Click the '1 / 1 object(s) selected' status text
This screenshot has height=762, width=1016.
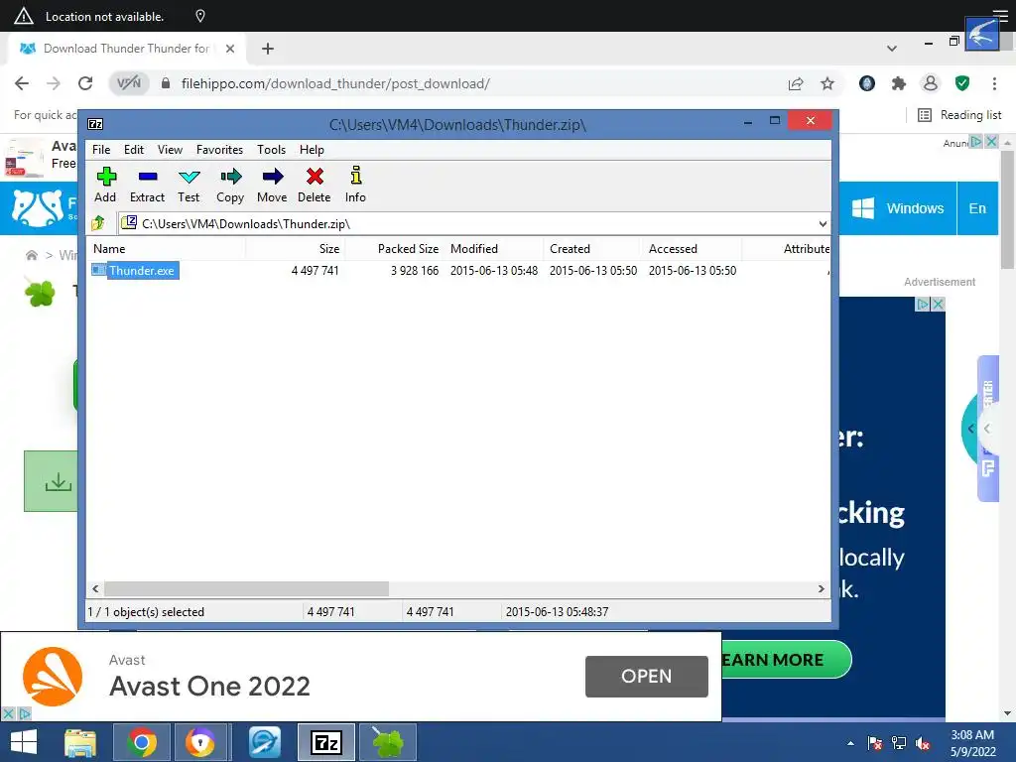146,611
